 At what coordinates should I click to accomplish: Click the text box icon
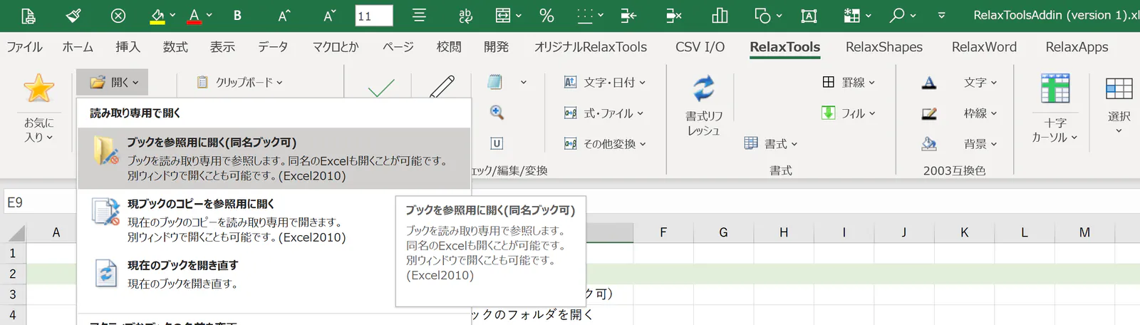(809, 16)
